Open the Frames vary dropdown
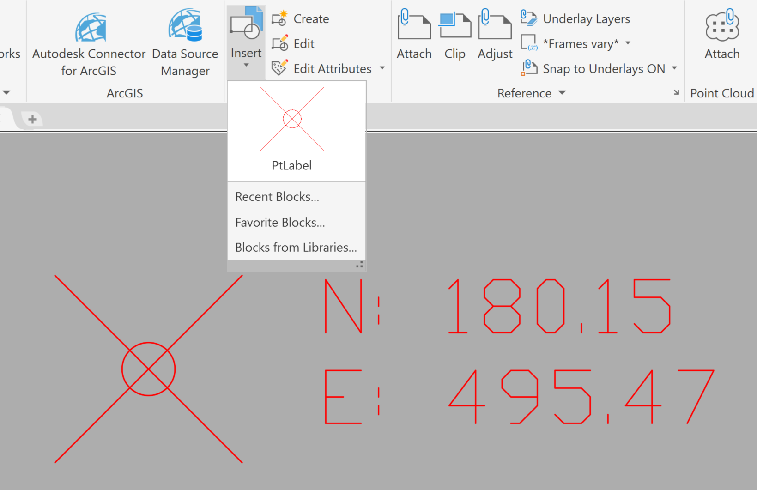757x490 pixels. point(628,43)
